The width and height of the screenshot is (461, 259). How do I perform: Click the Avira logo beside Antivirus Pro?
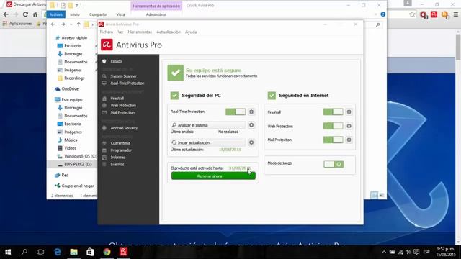(107, 45)
